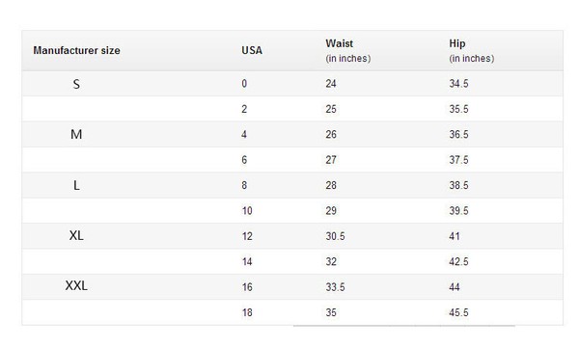Select the Waist (in inches) header
The width and height of the screenshot is (579, 347).
click(347, 51)
